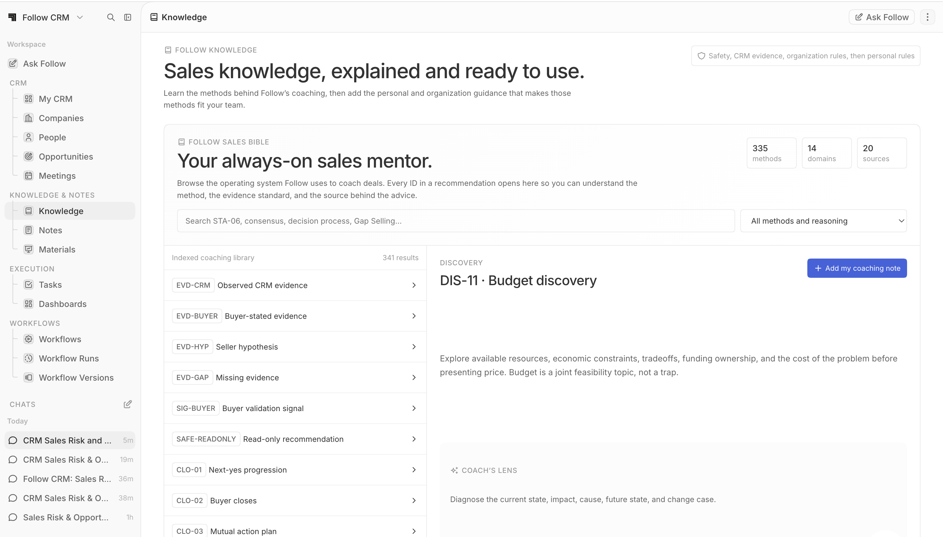Click the SAFE-READONLY code tag
This screenshot has width=943, height=537.
click(206, 439)
